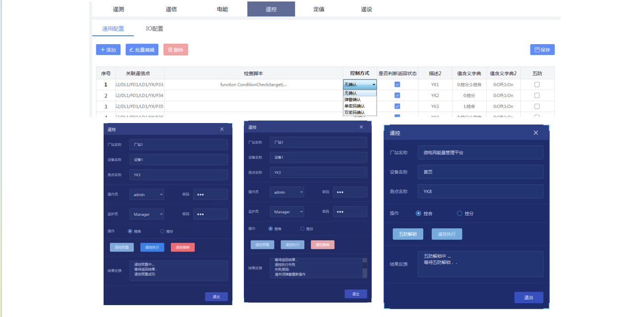This screenshot has height=317, width=622.
Task: Click the 退出 button in the YK8 dialog
Action: tap(528, 298)
